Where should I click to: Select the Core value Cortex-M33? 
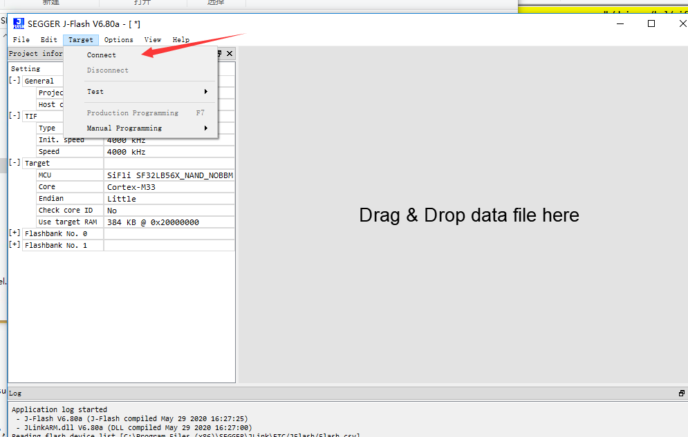pyautogui.click(x=169, y=187)
